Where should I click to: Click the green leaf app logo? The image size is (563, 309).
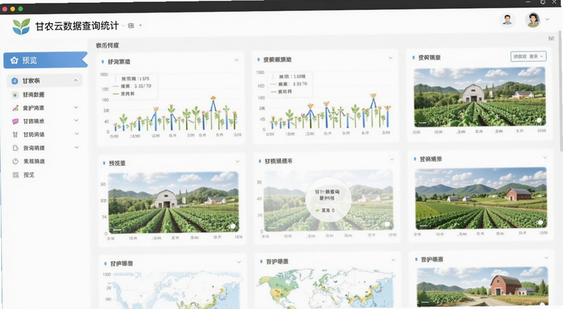click(21, 27)
